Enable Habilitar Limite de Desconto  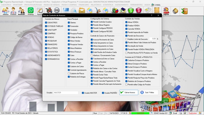coord(126,39)
